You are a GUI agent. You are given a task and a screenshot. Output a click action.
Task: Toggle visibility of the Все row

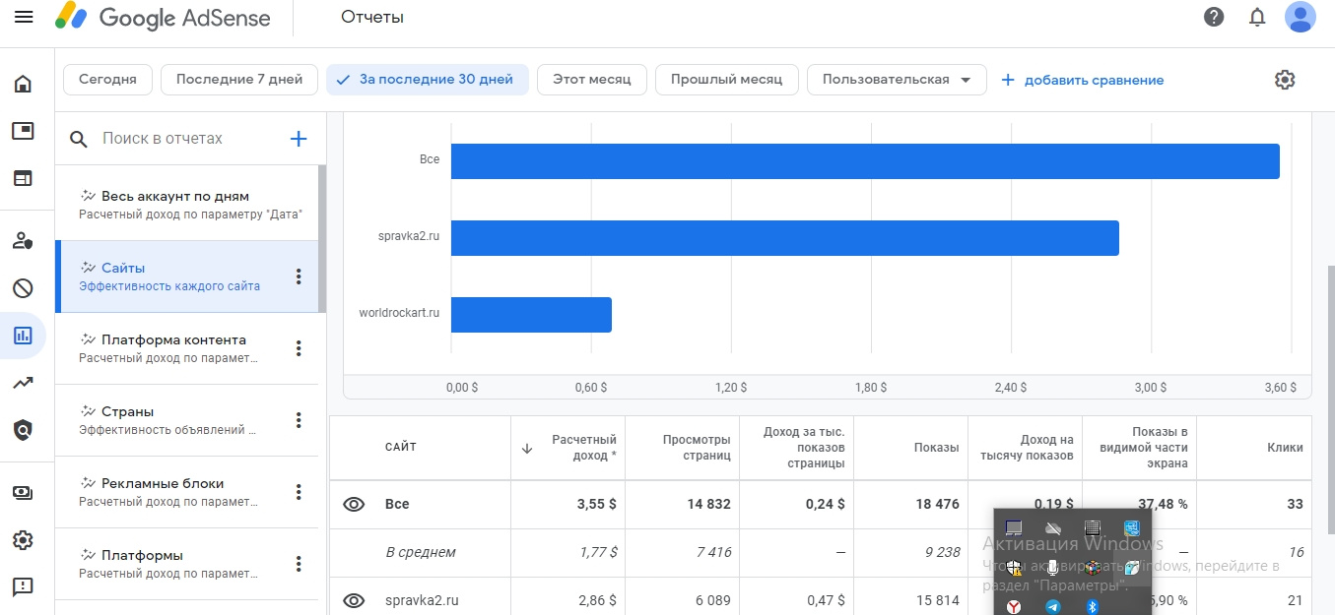click(x=354, y=504)
